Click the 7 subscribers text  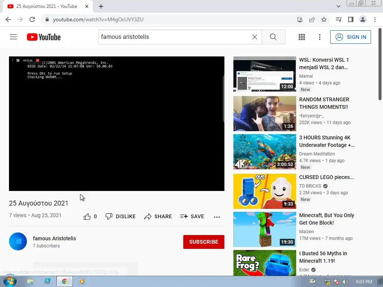coord(46,246)
